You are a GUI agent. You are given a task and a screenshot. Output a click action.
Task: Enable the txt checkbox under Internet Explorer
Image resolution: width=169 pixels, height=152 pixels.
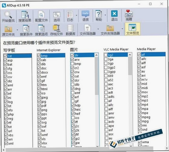[x=40, y=131]
